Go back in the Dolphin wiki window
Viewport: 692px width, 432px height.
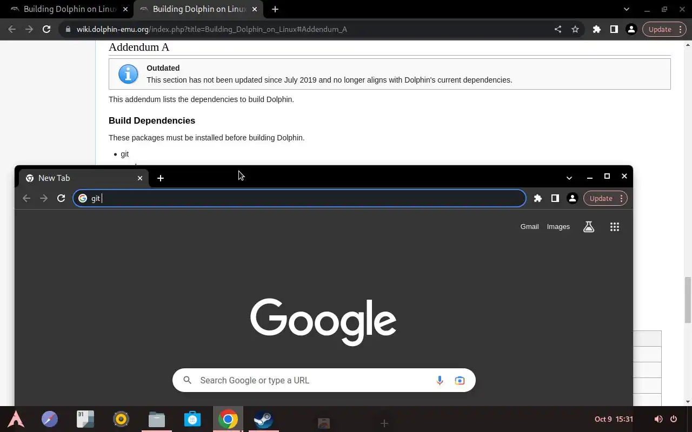pos(12,29)
